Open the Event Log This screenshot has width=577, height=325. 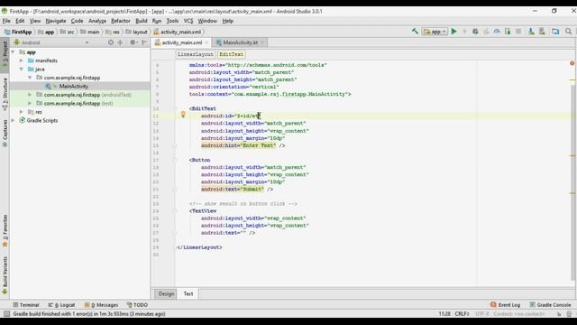tap(505, 305)
